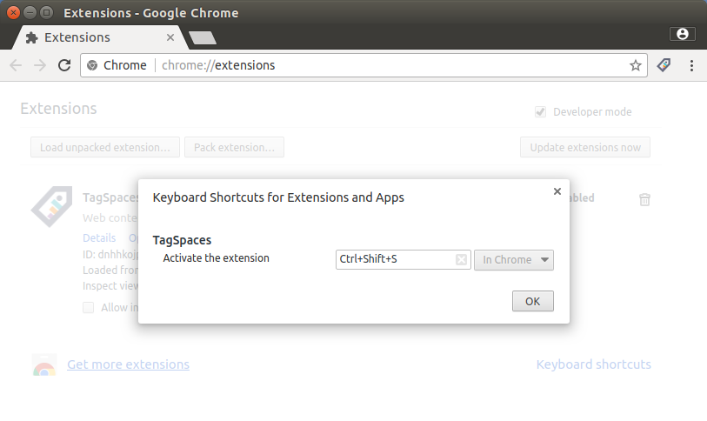
Task: Click the chrome://extensions address bar
Action: point(364,65)
